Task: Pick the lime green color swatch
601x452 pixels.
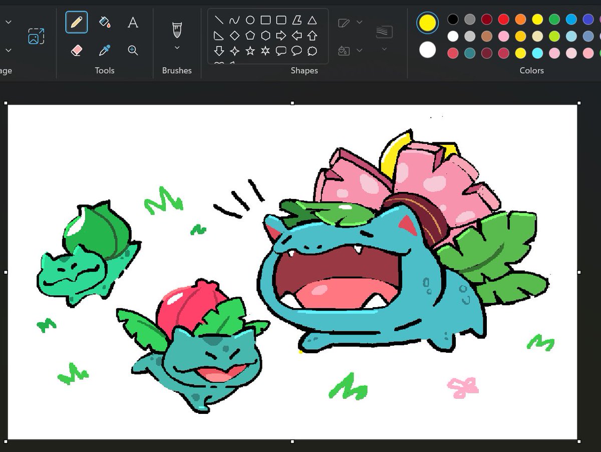Action: click(554, 36)
